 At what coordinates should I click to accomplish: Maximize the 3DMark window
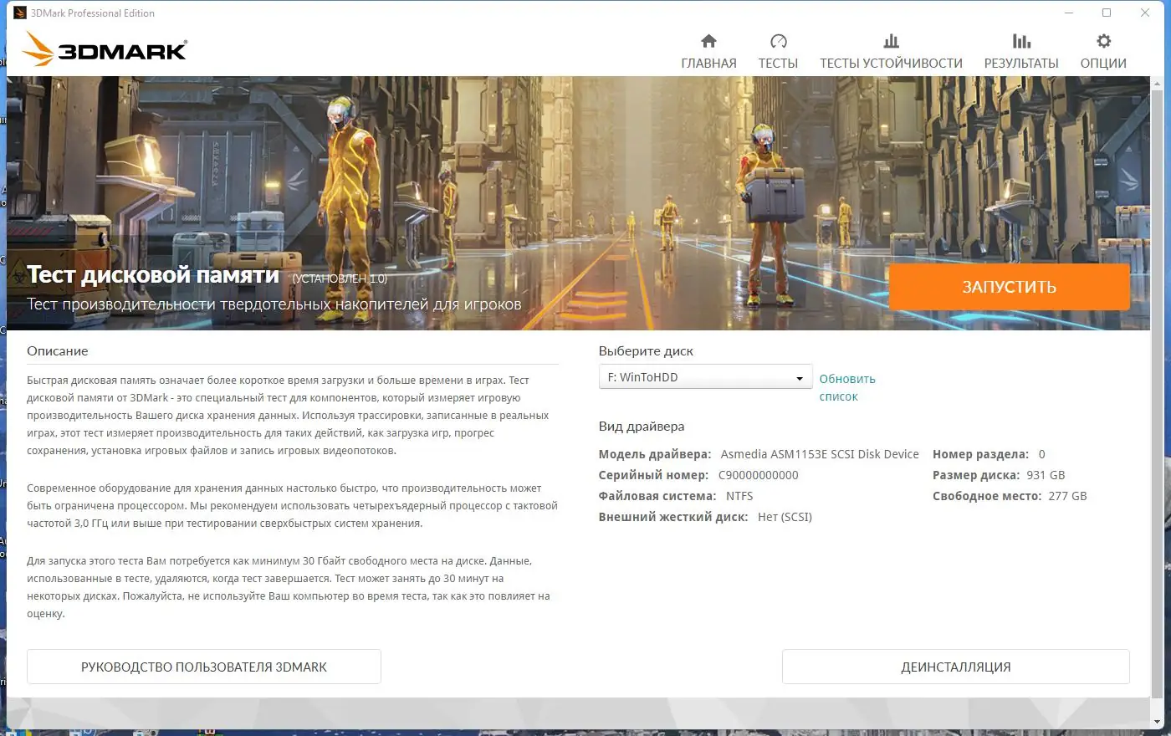1107,13
